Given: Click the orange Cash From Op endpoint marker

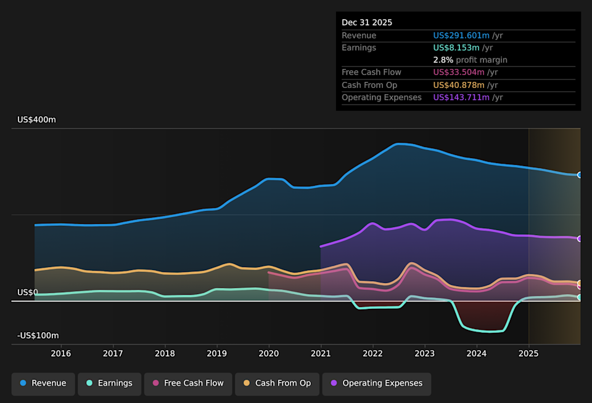Looking at the screenshot, I should tap(580, 283).
